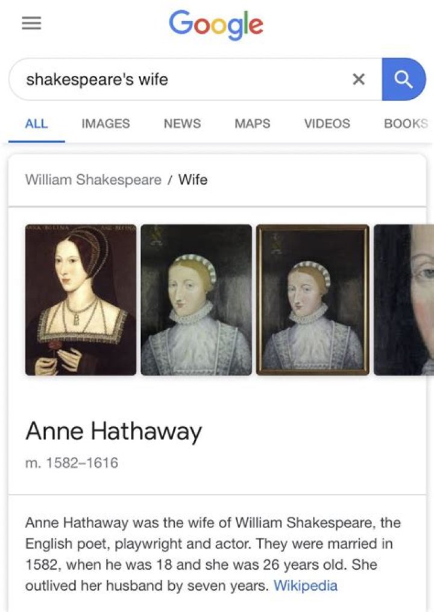Open the gold-framed portrait thumbnail
Screen dimensions: 434x612
313,300
